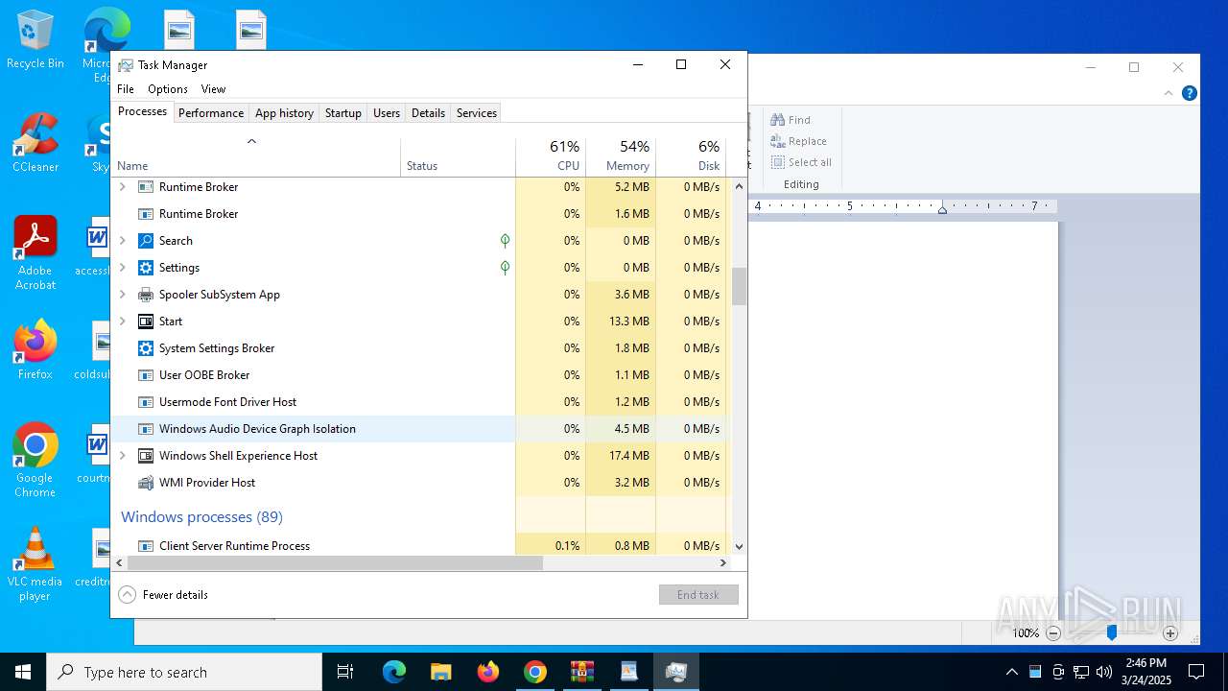Open the Recycle Bin desktop icon
1228x691 pixels.
(35, 40)
